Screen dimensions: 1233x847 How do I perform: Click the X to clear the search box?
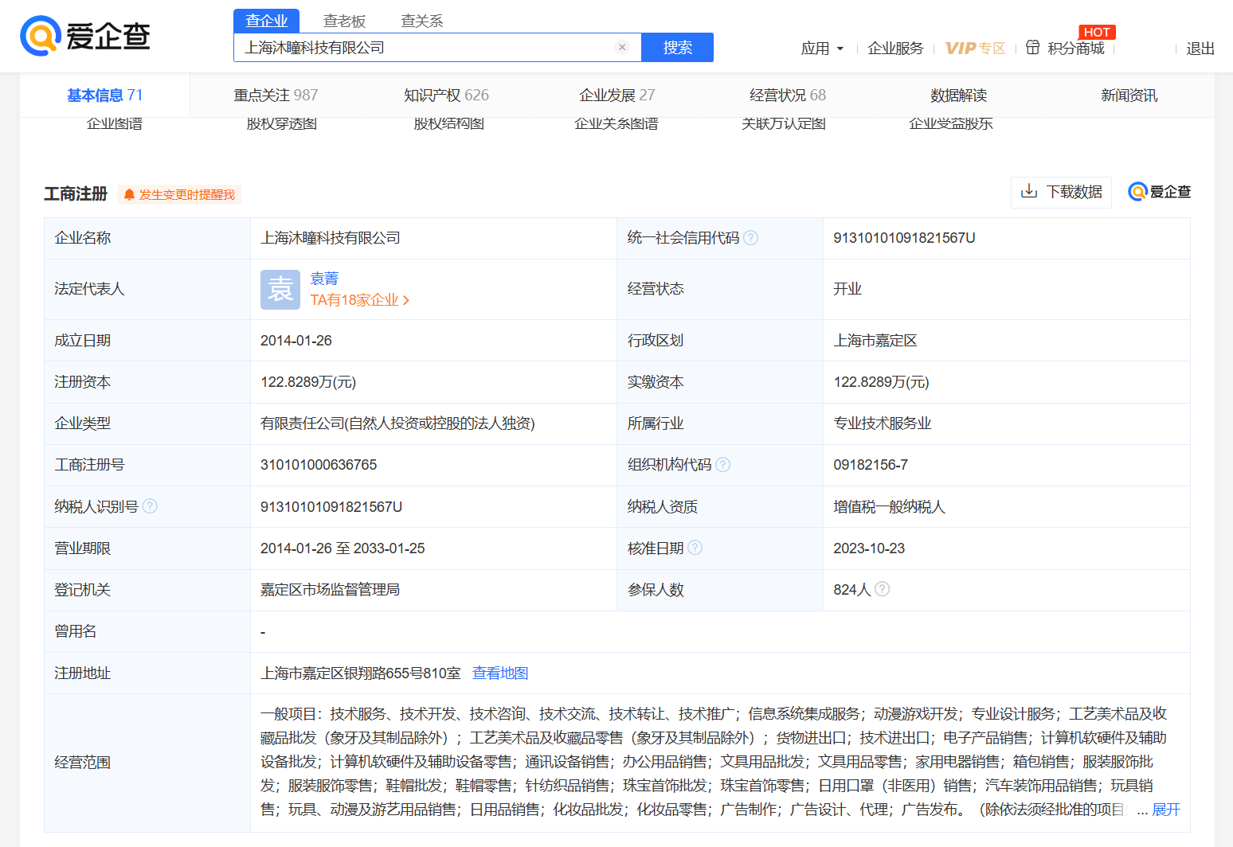622,47
